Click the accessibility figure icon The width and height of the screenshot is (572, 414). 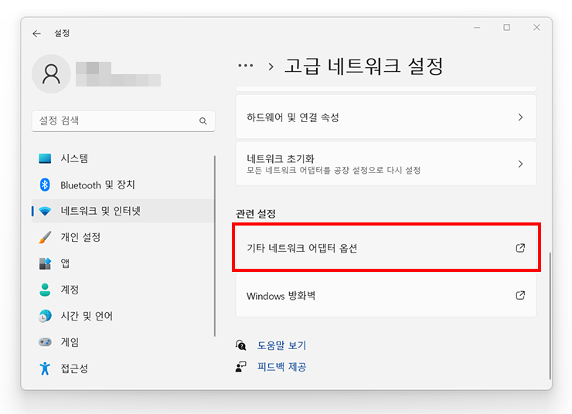(45, 368)
